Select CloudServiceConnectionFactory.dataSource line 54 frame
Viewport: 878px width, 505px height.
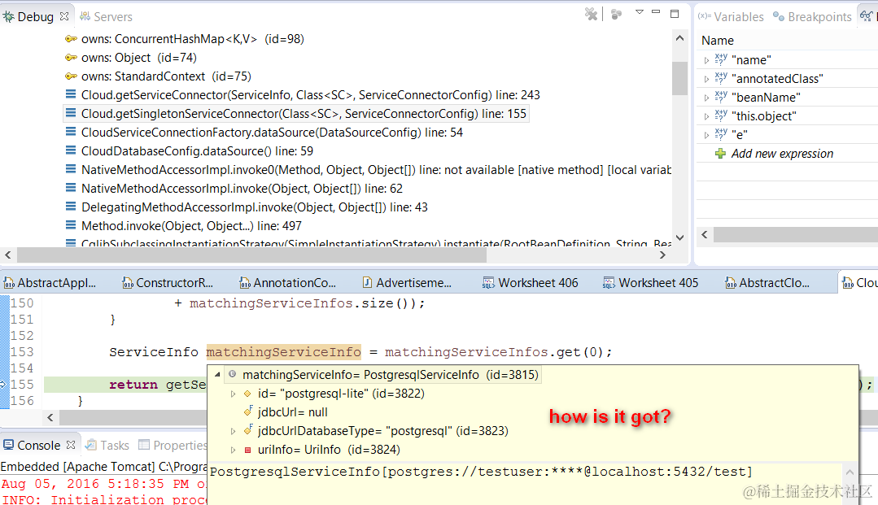click(x=272, y=133)
